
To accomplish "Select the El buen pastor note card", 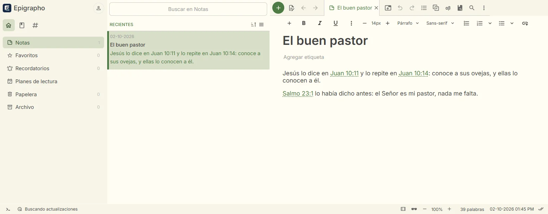I will [x=188, y=50].
